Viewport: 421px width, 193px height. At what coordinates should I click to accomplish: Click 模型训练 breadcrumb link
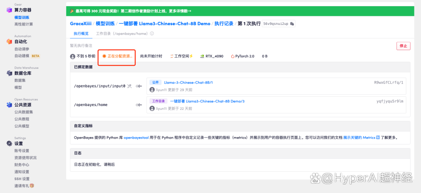tap(105, 24)
